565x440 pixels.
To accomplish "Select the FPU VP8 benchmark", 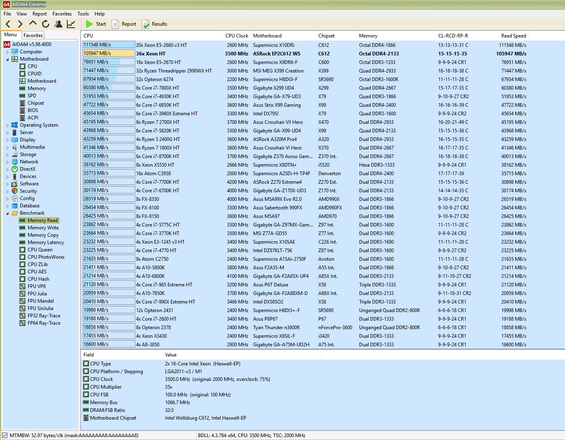I will (x=37, y=286).
